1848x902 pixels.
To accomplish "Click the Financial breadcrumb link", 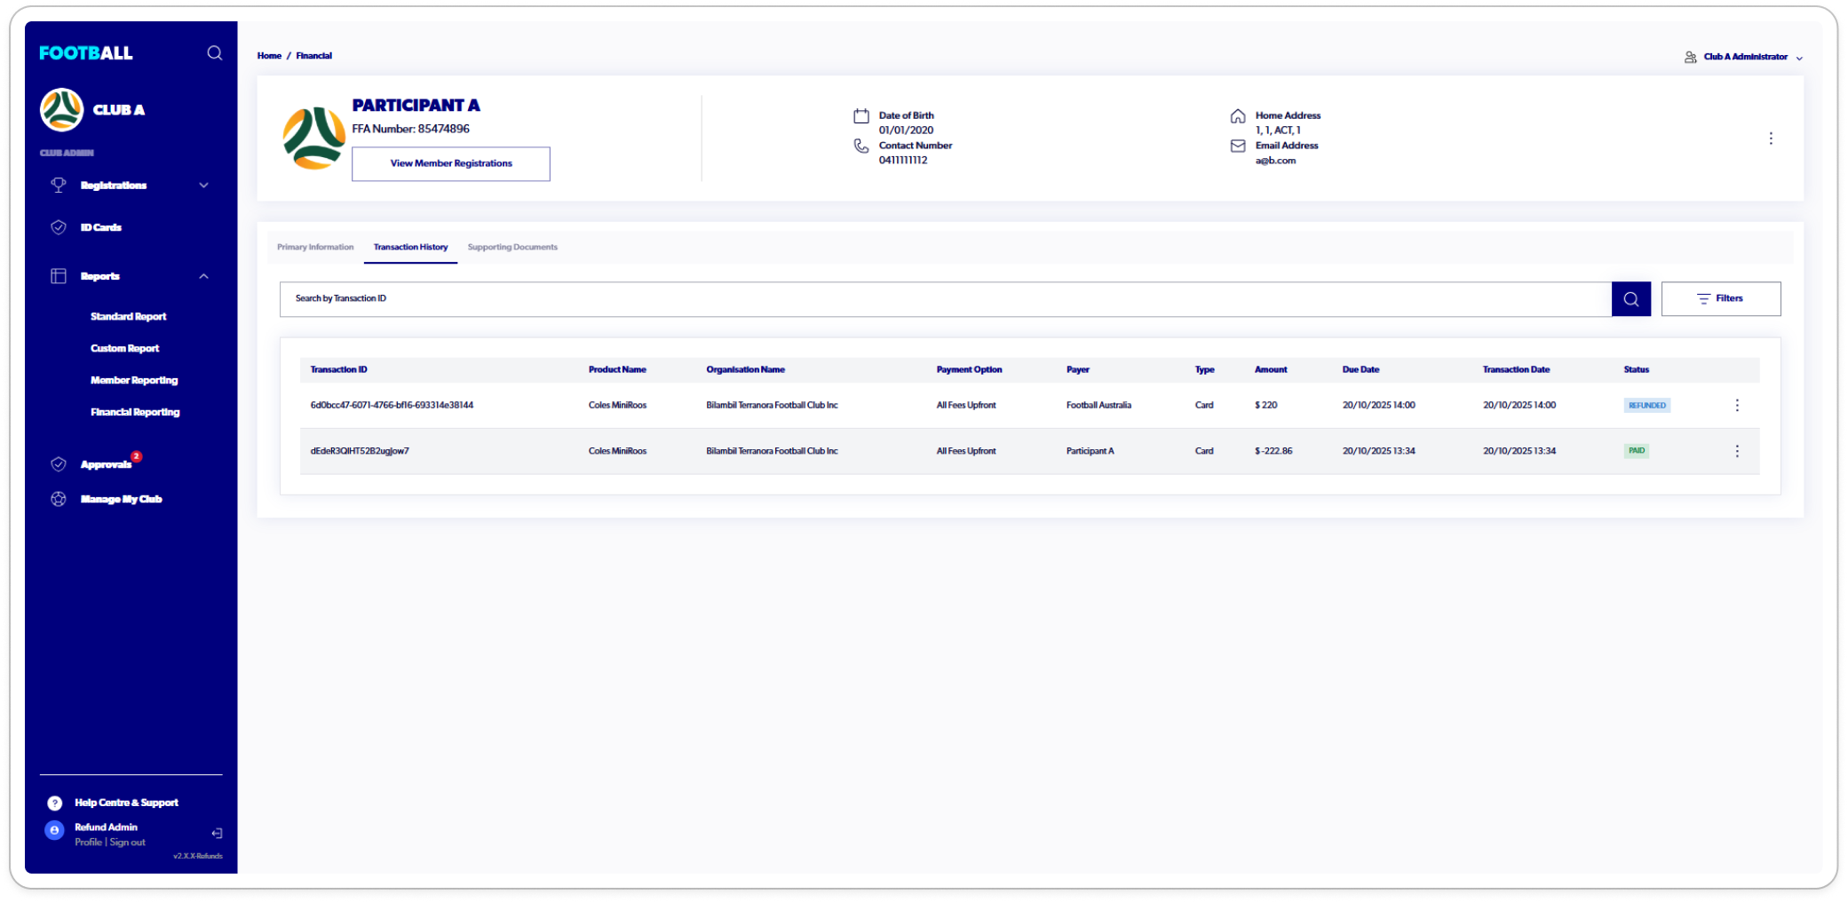I will pyautogui.click(x=313, y=56).
